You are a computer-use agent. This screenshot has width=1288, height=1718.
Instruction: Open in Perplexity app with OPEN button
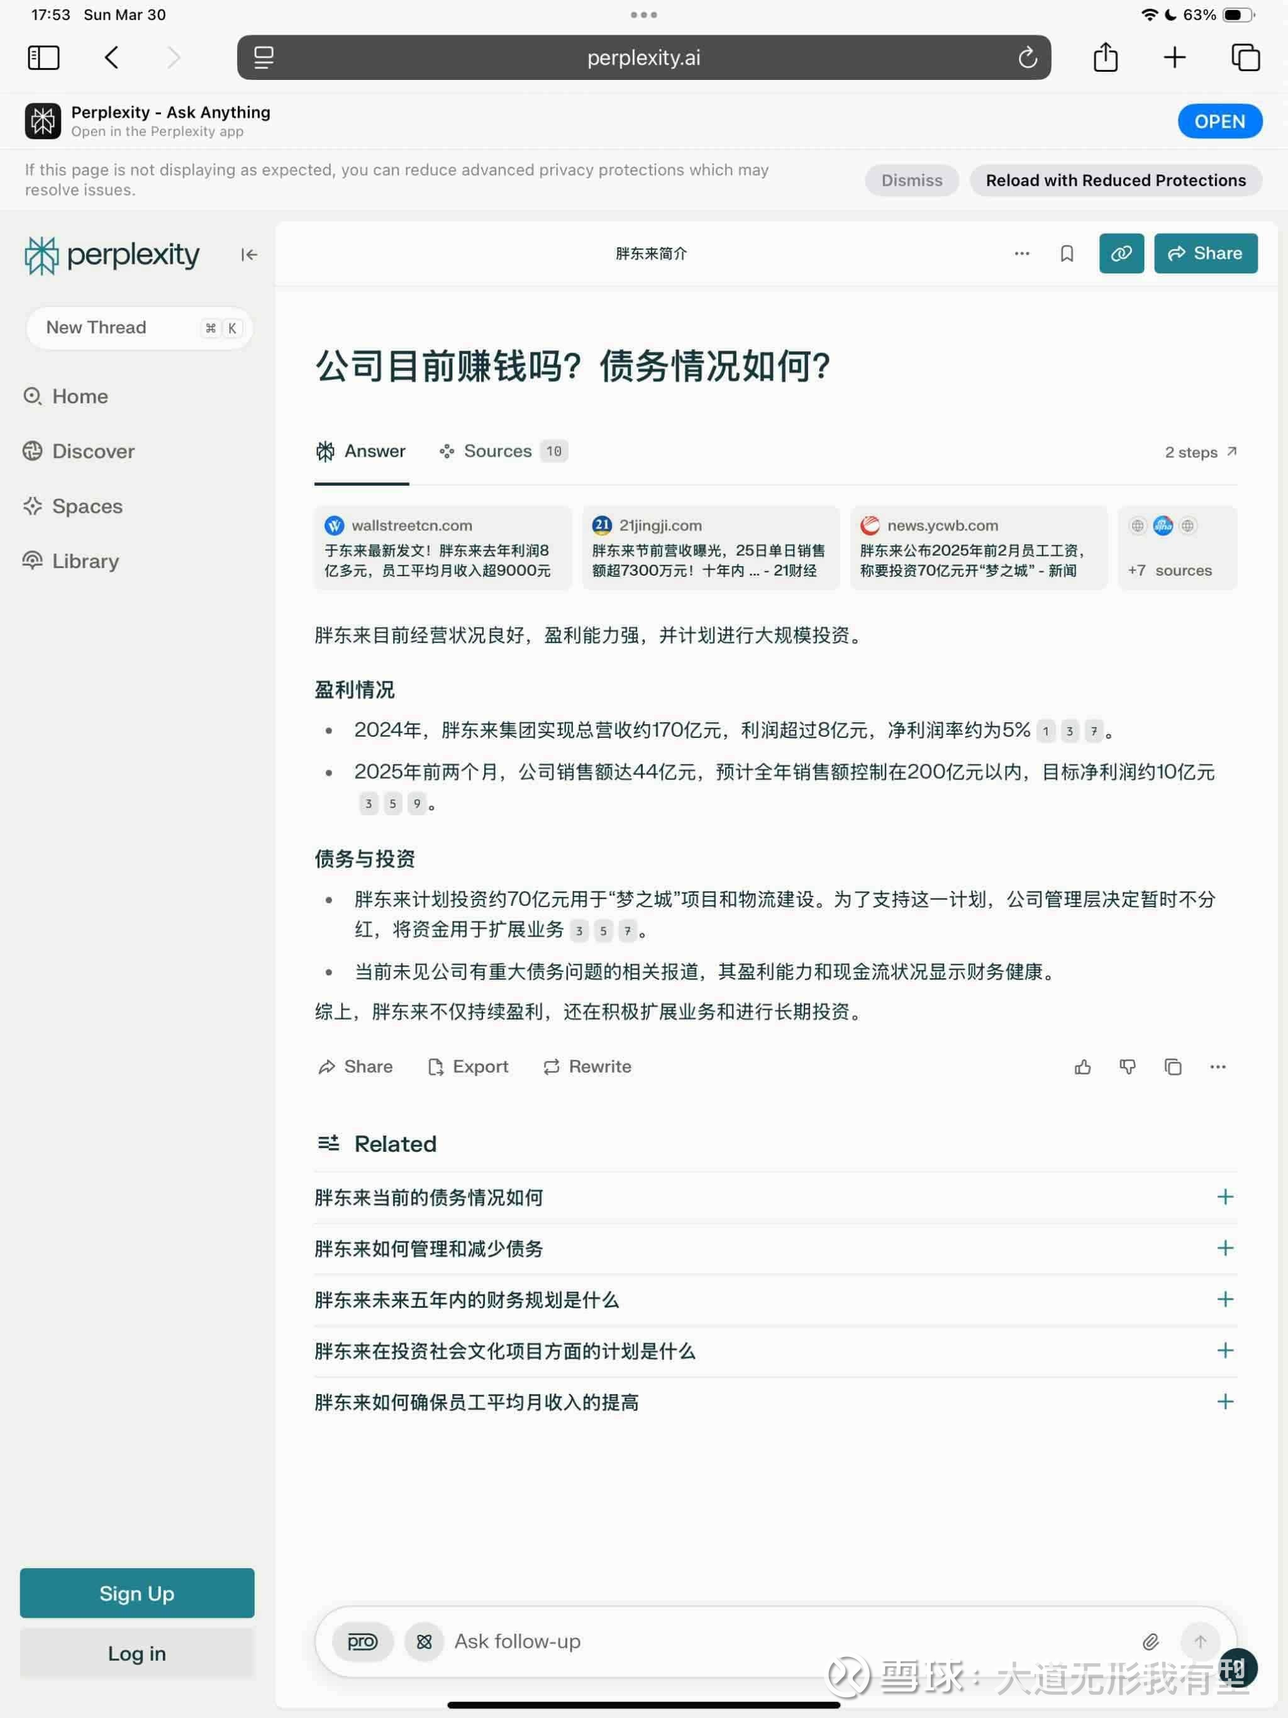tap(1219, 121)
